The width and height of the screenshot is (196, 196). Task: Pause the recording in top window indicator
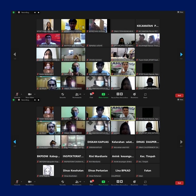click(x=35, y=12)
